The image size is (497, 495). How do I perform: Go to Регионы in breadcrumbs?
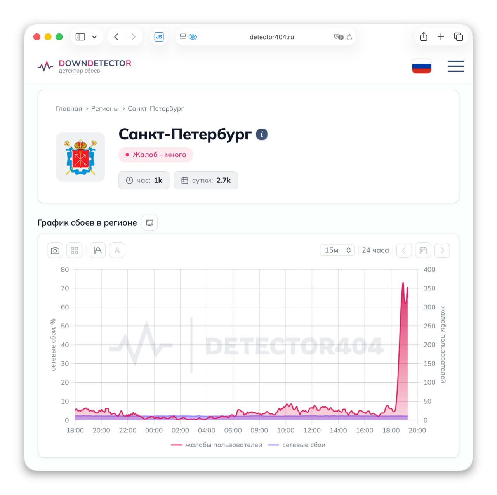(105, 109)
